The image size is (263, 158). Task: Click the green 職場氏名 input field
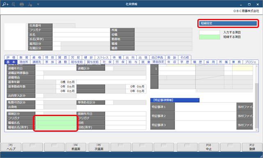coord(56,123)
